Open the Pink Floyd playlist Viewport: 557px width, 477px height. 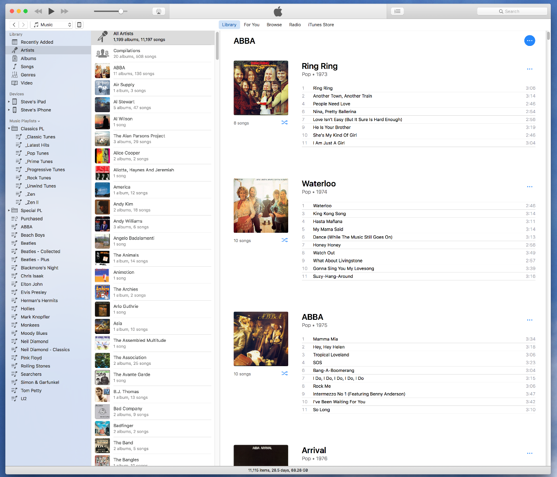pyautogui.click(x=48, y=358)
